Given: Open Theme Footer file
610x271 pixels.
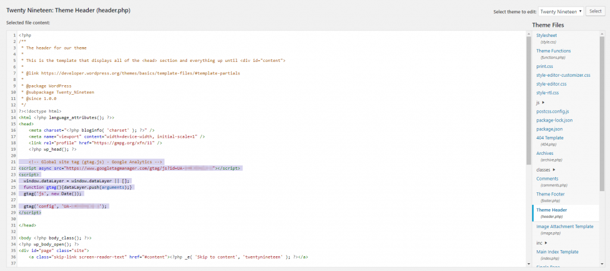Looking at the screenshot, I should click(x=550, y=194).
